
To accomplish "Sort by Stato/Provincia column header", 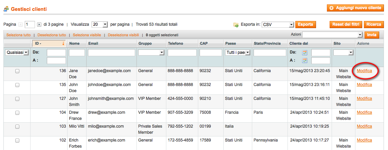I will point(267,43).
